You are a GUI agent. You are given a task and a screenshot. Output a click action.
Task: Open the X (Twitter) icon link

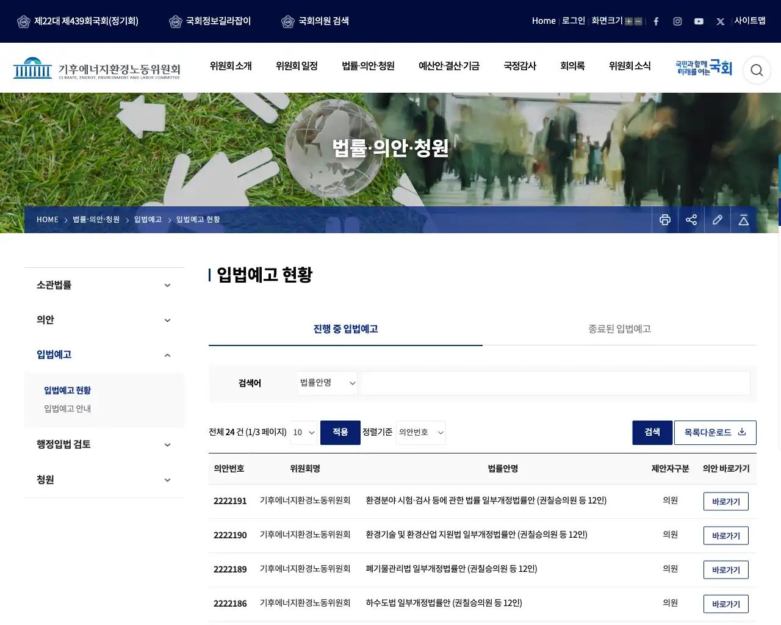721,21
